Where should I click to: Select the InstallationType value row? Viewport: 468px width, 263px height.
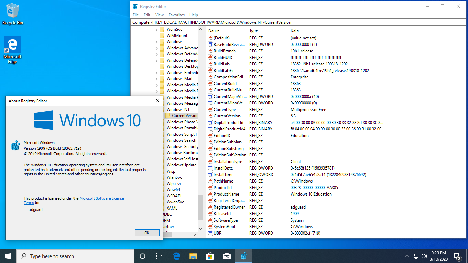pos(297,162)
